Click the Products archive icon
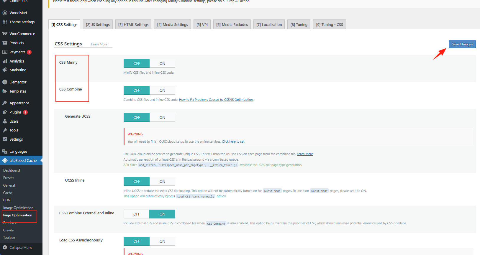480x255 pixels. pos(5,43)
